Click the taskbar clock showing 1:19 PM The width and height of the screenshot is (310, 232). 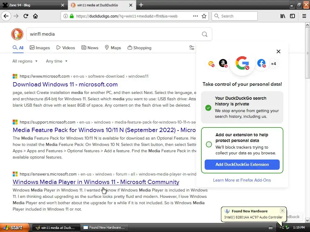click(x=299, y=227)
